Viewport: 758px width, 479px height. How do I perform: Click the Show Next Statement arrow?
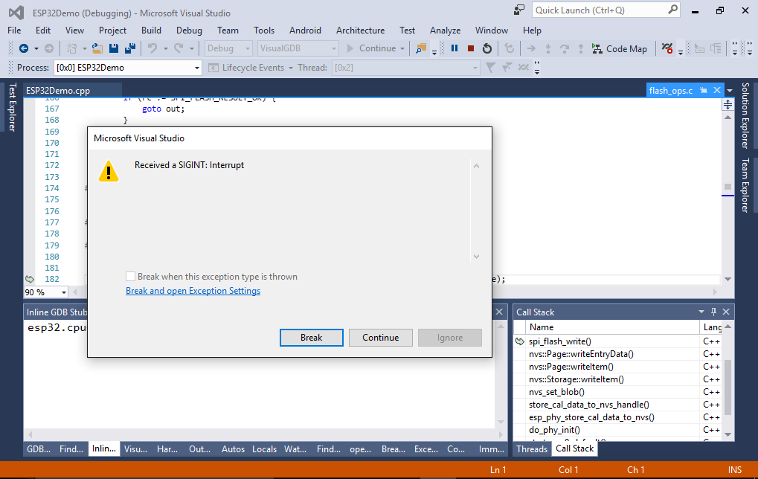coord(531,48)
